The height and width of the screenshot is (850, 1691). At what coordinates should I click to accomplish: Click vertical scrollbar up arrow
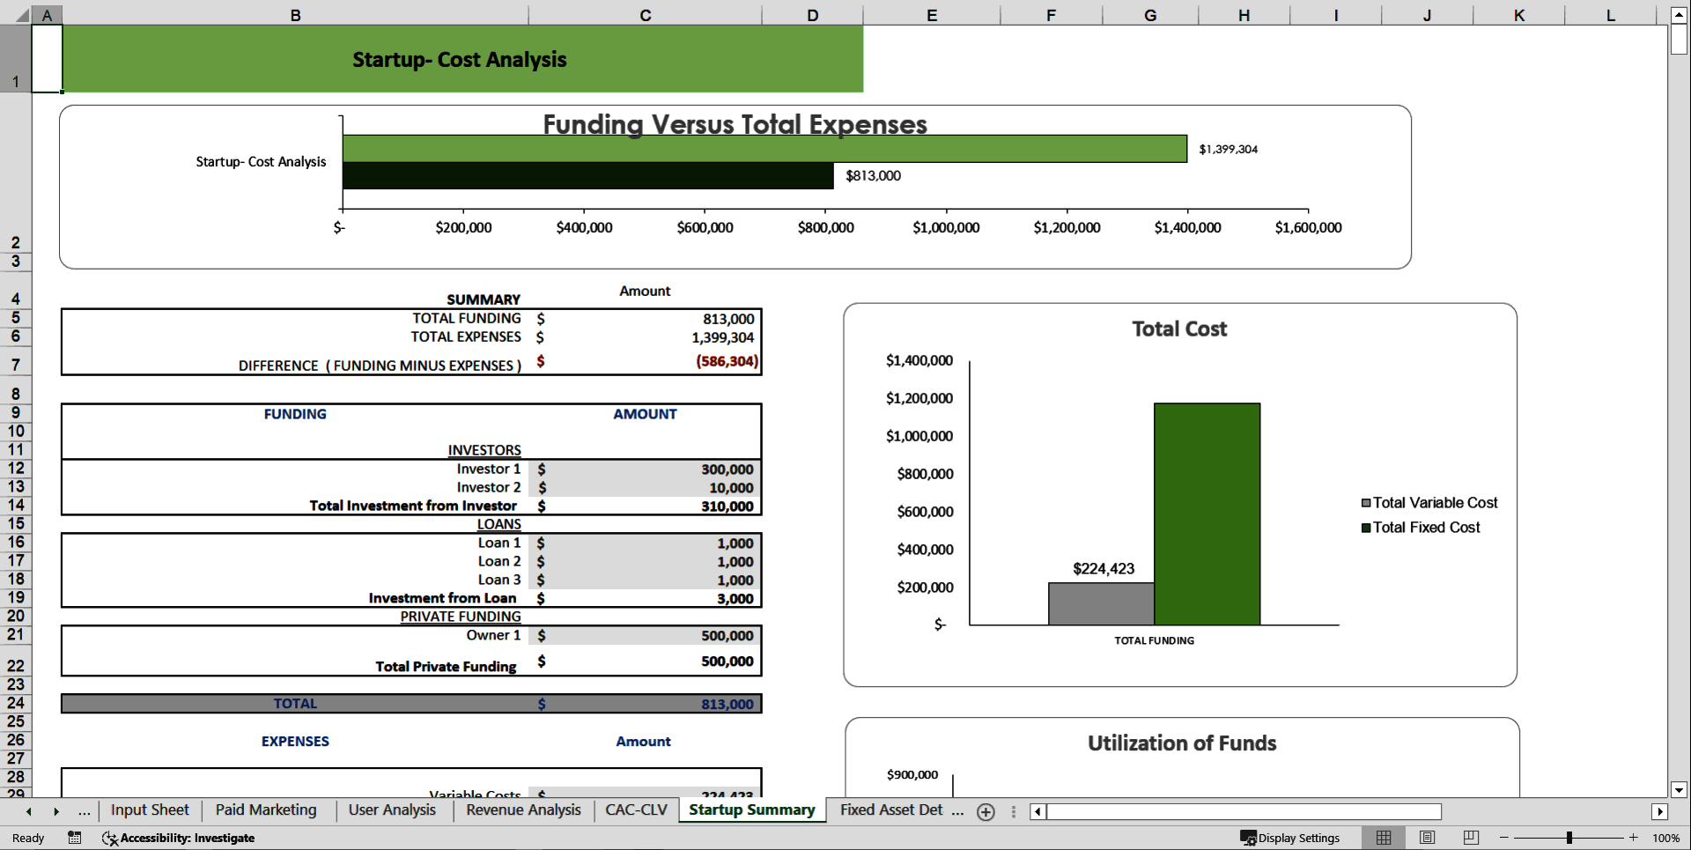click(x=1679, y=15)
